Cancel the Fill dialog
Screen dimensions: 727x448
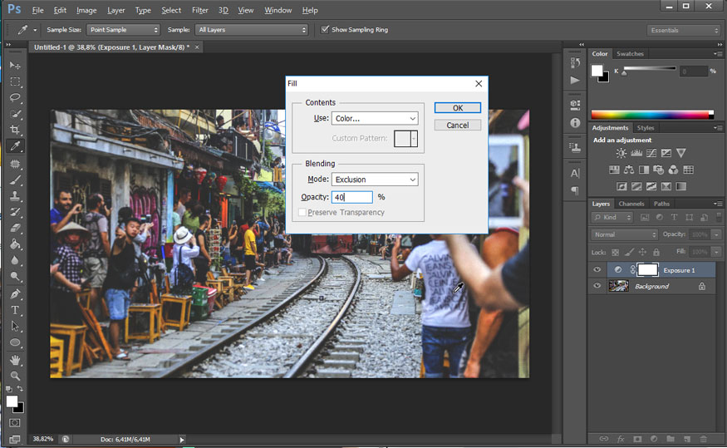(457, 126)
